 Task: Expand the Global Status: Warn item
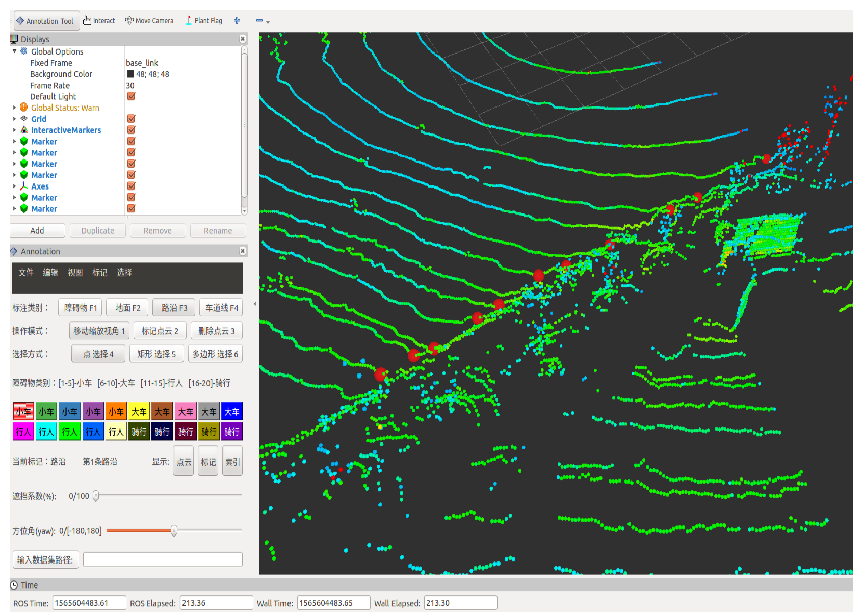[14, 108]
